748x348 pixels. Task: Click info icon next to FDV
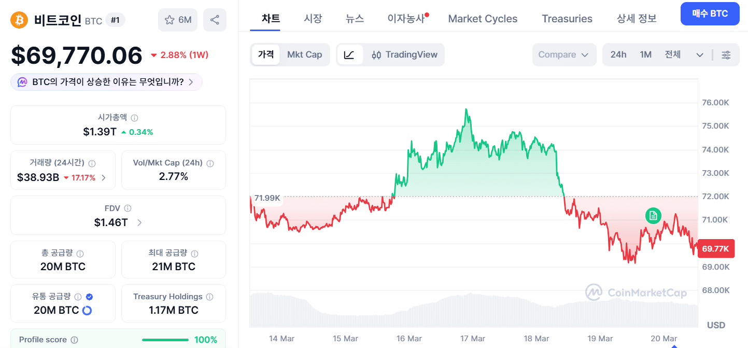(x=128, y=208)
